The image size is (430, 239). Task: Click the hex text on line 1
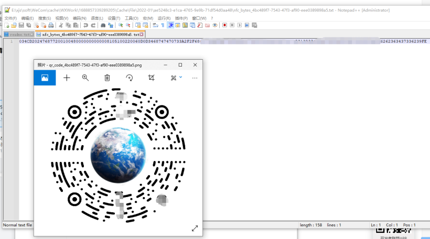tap(223, 41)
